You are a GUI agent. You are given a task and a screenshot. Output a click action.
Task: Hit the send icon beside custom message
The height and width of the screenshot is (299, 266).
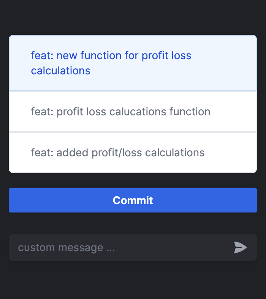click(x=240, y=247)
